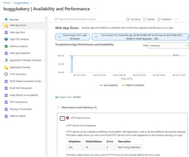
Task: Collapse the Observations and Solutions section
Action: coord(58,107)
